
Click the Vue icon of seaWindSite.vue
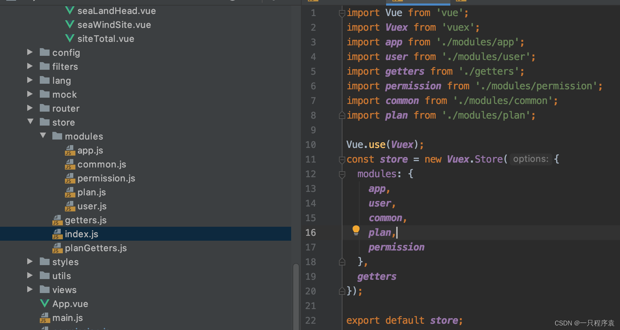pyautogui.click(x=70, y=24)
